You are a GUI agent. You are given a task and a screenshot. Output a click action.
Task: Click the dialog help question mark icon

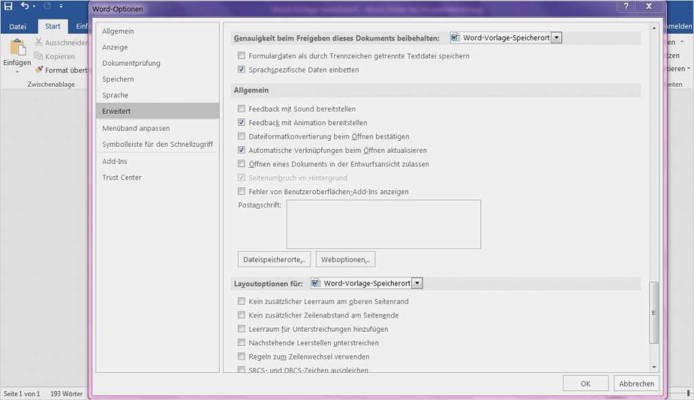626,7
